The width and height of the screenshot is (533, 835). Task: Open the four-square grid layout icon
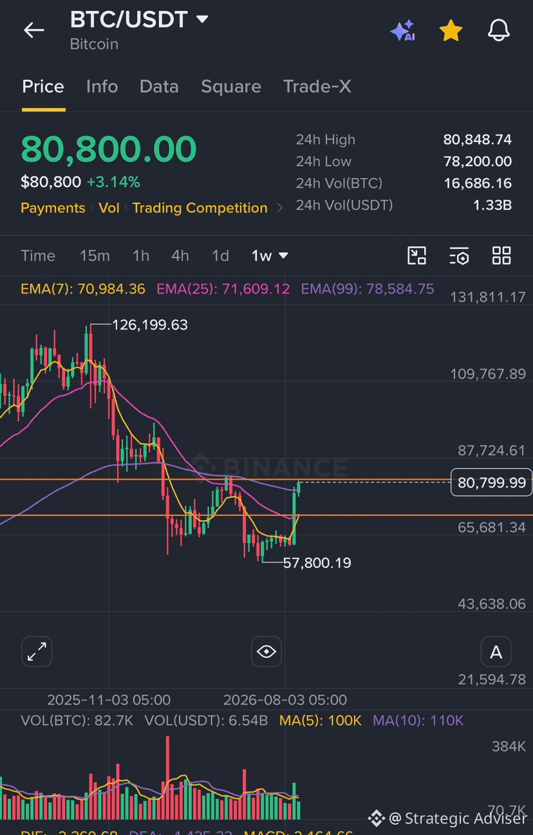(x=501, y=255)
